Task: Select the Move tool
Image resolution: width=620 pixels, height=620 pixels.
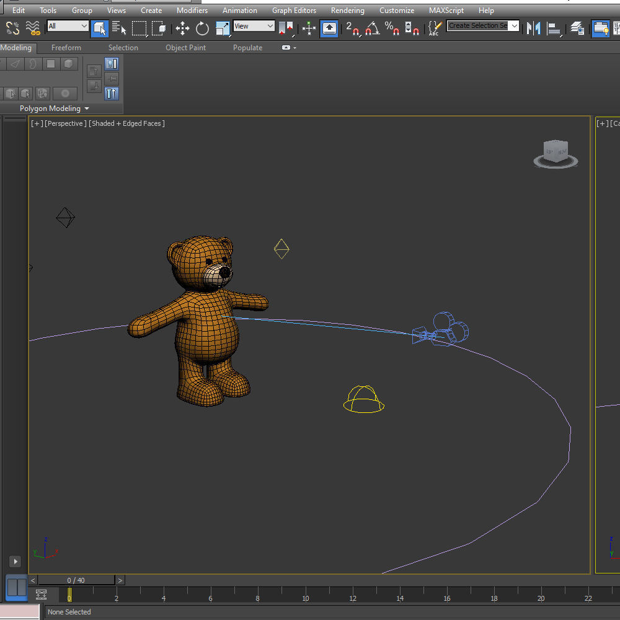Action: (x=182, y=28)
